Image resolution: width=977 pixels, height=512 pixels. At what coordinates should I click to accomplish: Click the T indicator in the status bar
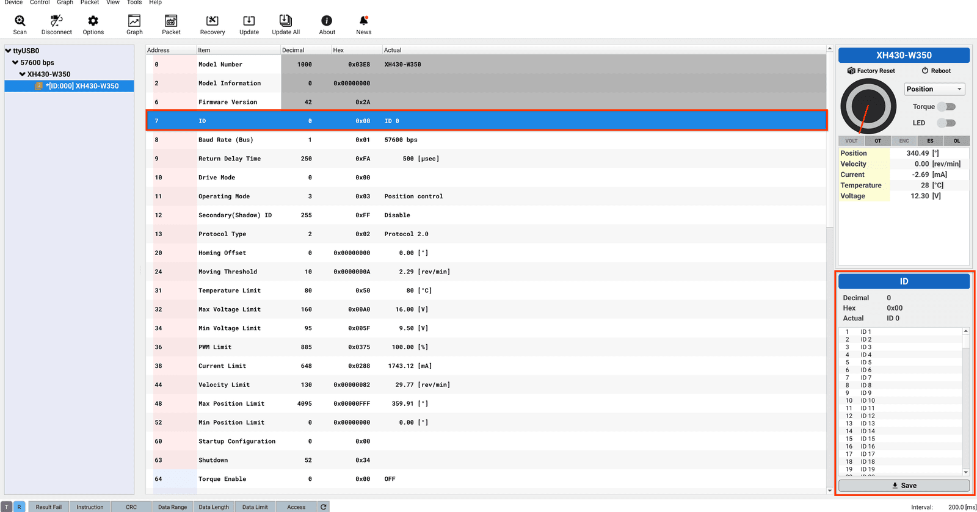click(7, 507)
